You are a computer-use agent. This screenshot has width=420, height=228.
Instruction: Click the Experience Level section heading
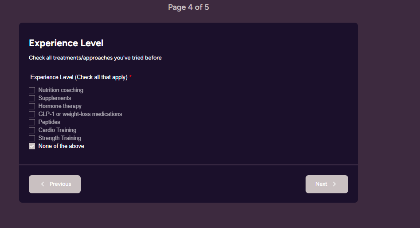pos(66,43)
